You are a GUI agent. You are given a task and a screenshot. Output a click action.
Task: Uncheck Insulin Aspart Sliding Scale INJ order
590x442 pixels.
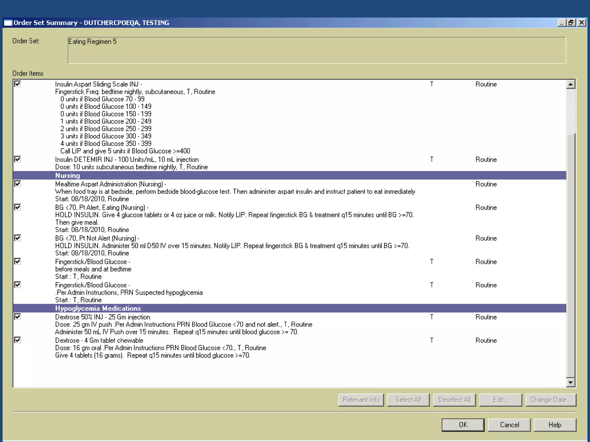coord(18,84)
